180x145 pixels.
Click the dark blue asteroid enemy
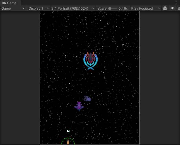87,99
